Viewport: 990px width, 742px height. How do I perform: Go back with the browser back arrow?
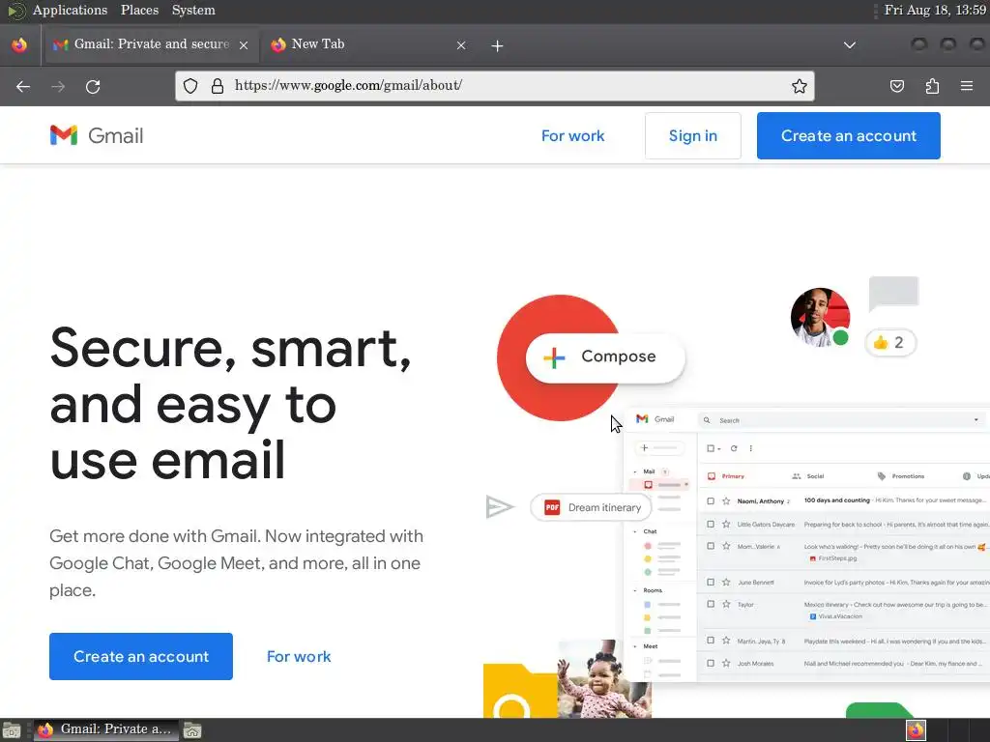click(x=23, y=86)
